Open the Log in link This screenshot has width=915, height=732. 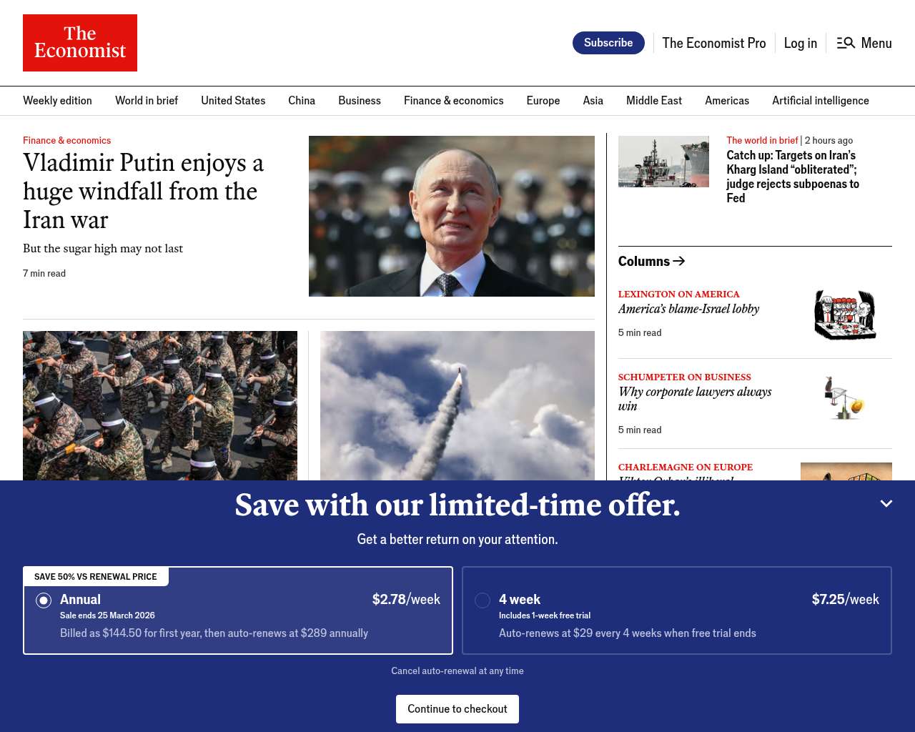[x=800, y=43]
